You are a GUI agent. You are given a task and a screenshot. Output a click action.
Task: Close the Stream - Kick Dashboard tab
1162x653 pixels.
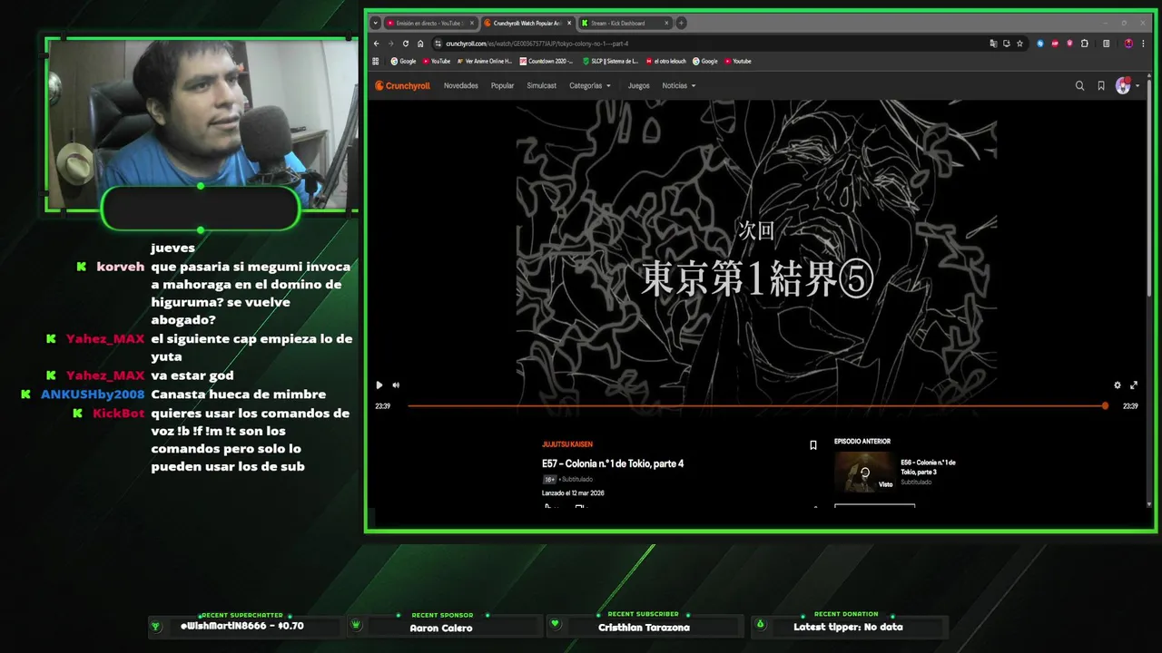point(666,24)
